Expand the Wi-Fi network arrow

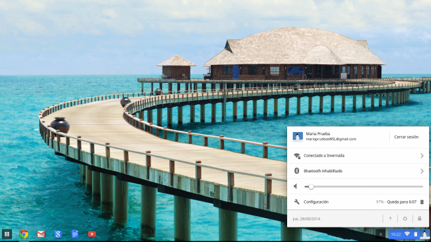point(422,156)
